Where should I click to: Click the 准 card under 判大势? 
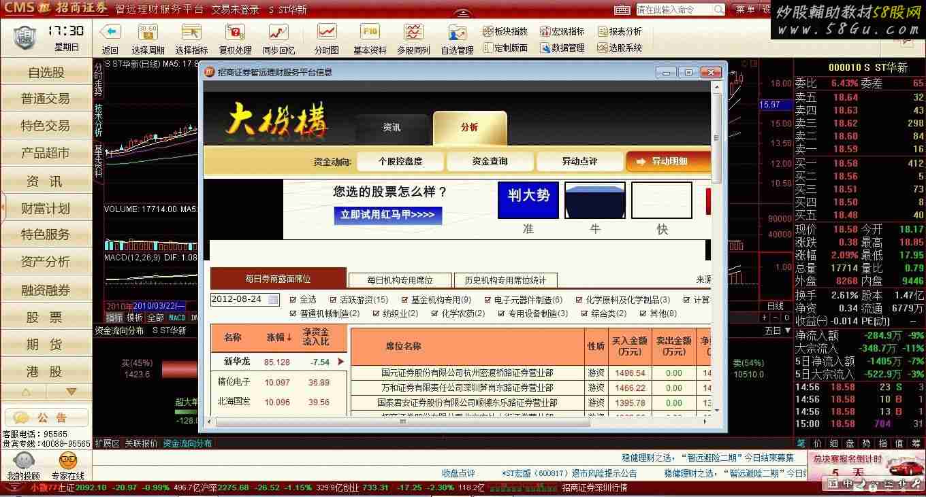tap(528, 229)
